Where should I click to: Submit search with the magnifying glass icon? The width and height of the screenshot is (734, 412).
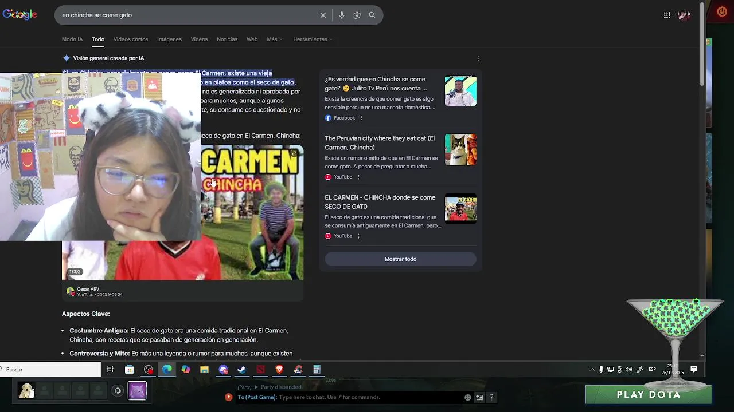tap(372, 15)
